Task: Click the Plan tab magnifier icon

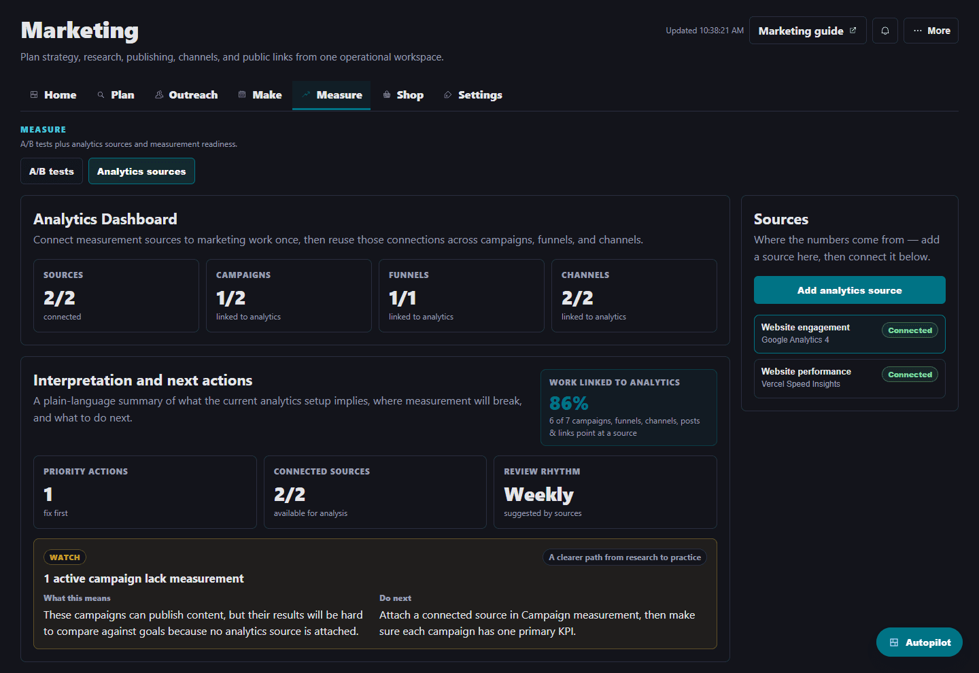Action: tap(101, 95)
